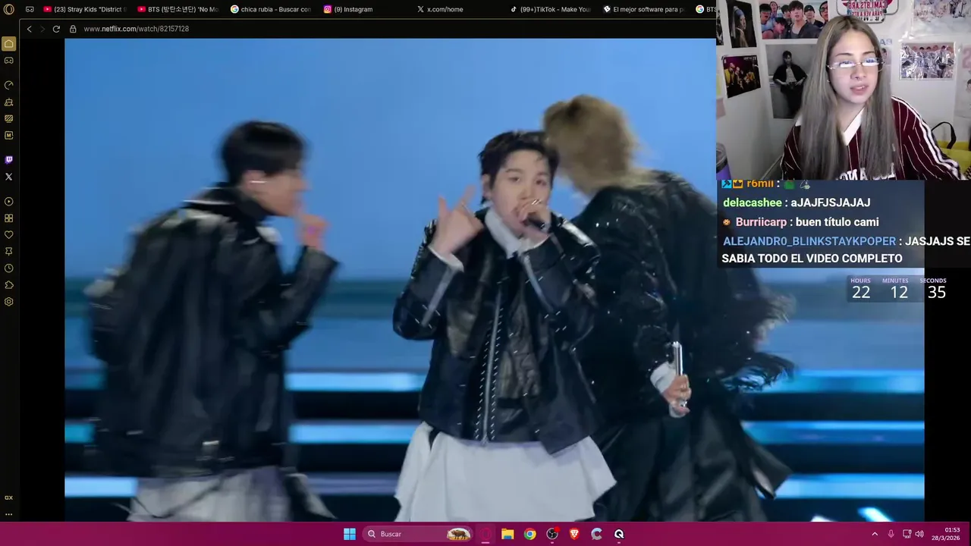The width and height of the screenshot is (971, 546).
Task: Go forward with the browser forward arrow
Action: pyautogui.click(x=42, y=29)
